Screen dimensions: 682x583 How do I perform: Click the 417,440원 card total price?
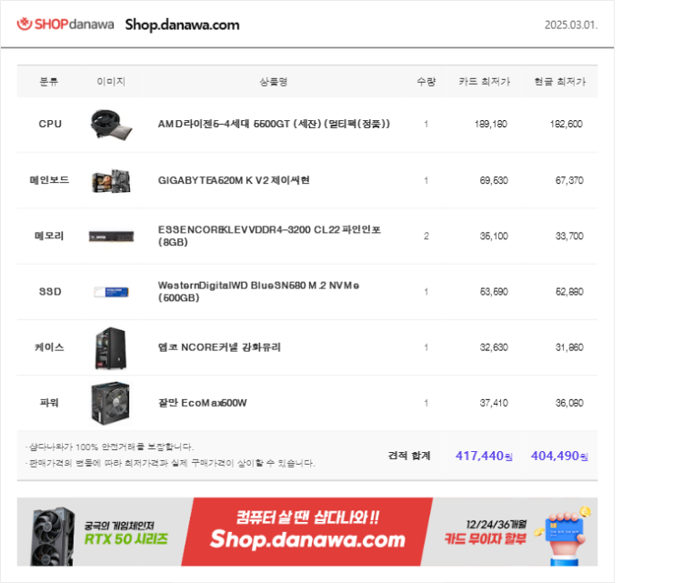(x=484, y=456)
